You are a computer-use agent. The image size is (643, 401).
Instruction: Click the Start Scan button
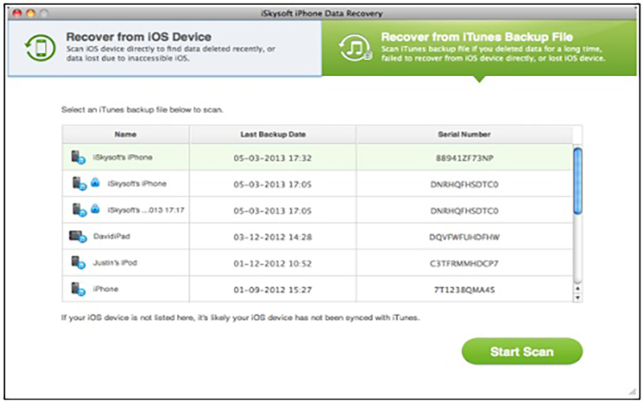click(522, 351)
